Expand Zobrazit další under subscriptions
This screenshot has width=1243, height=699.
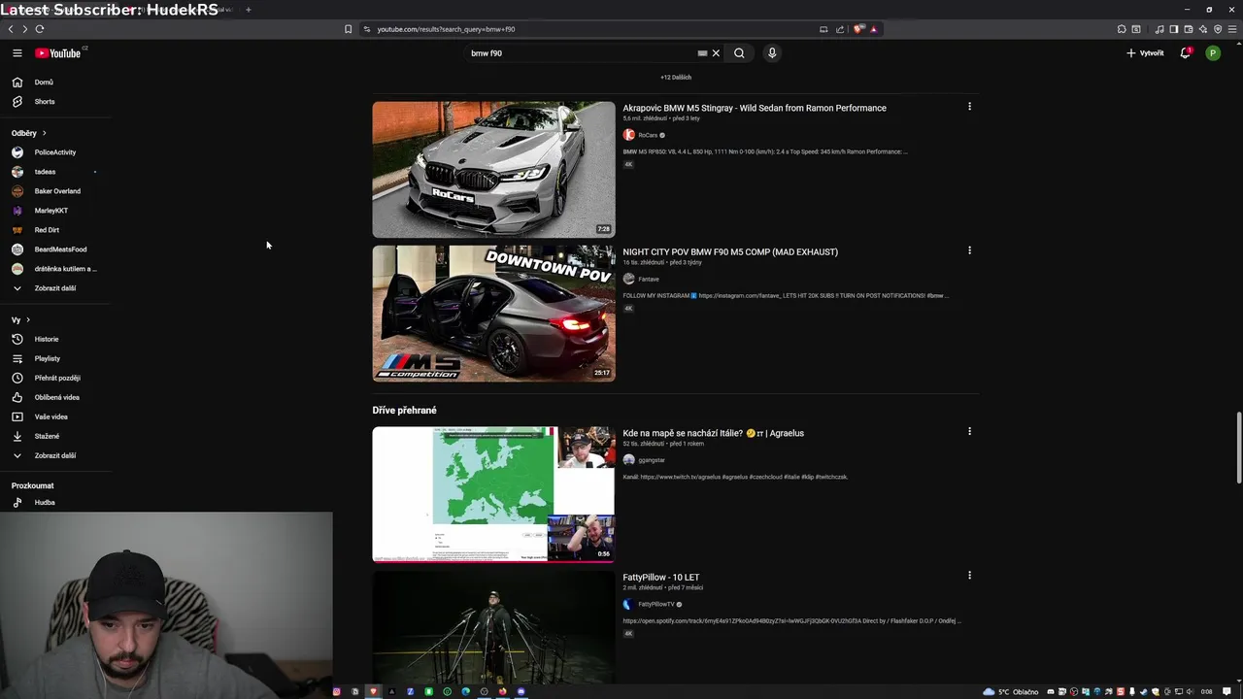click(x=55, y=288)
